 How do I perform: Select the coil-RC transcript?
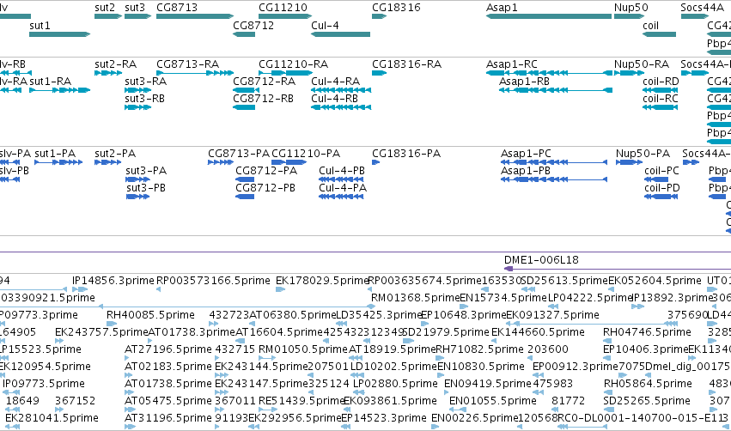pos(660,107)
